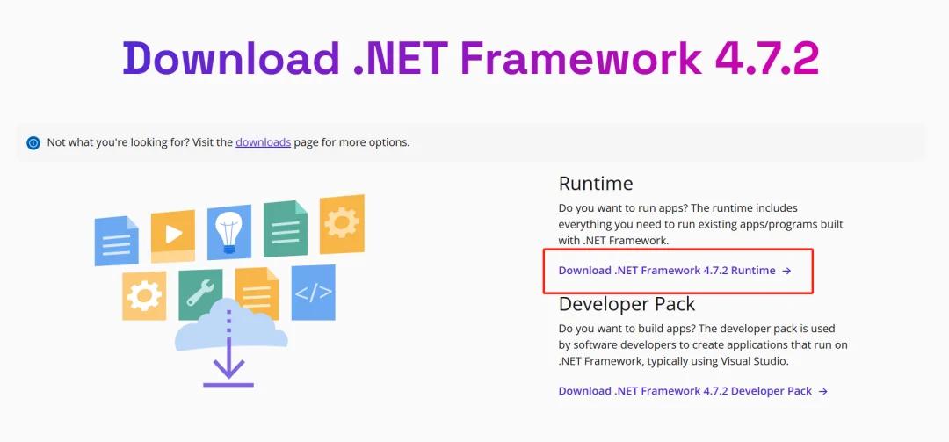The image size is (949, 442).
Task: Select the blue code brackets icon
Action: click(313, 292)
